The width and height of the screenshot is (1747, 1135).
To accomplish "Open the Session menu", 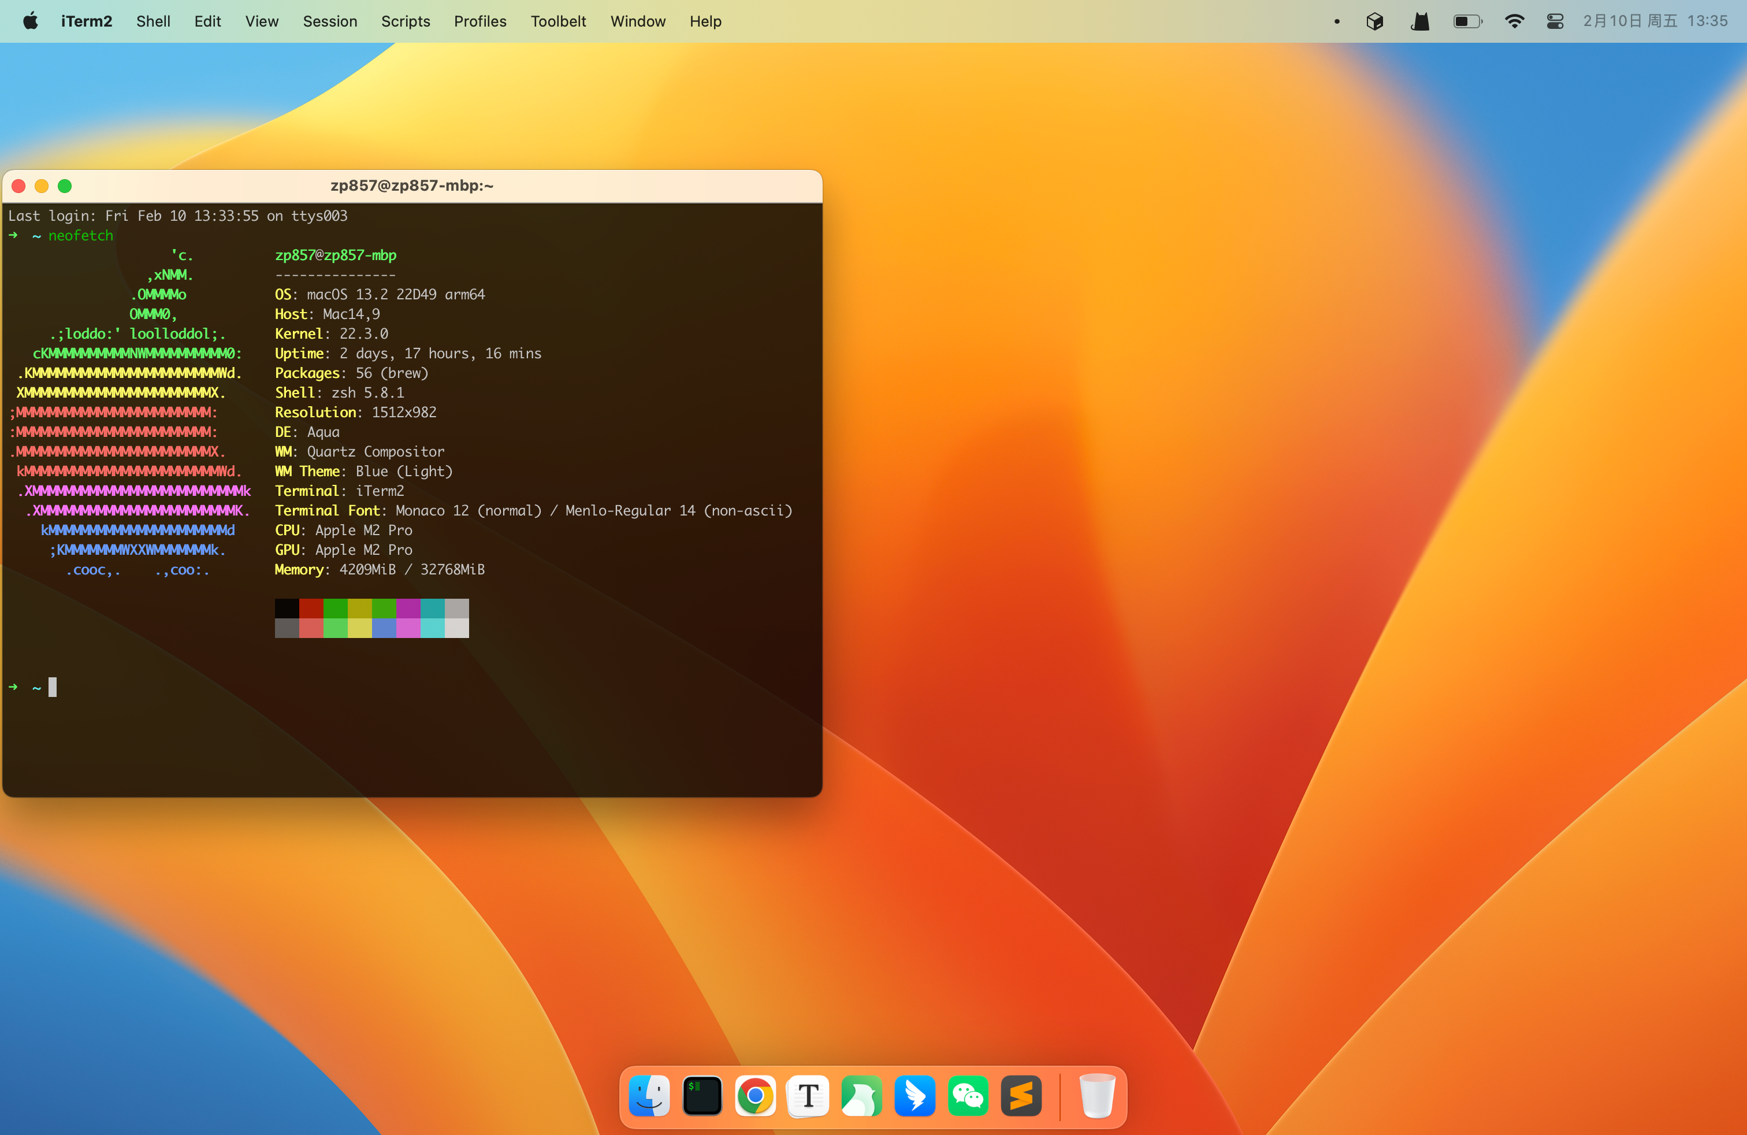I will point(330,21).
